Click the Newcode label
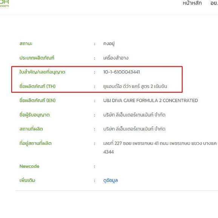The width and height of the screenshot is (218, 218). click(29, 166)
